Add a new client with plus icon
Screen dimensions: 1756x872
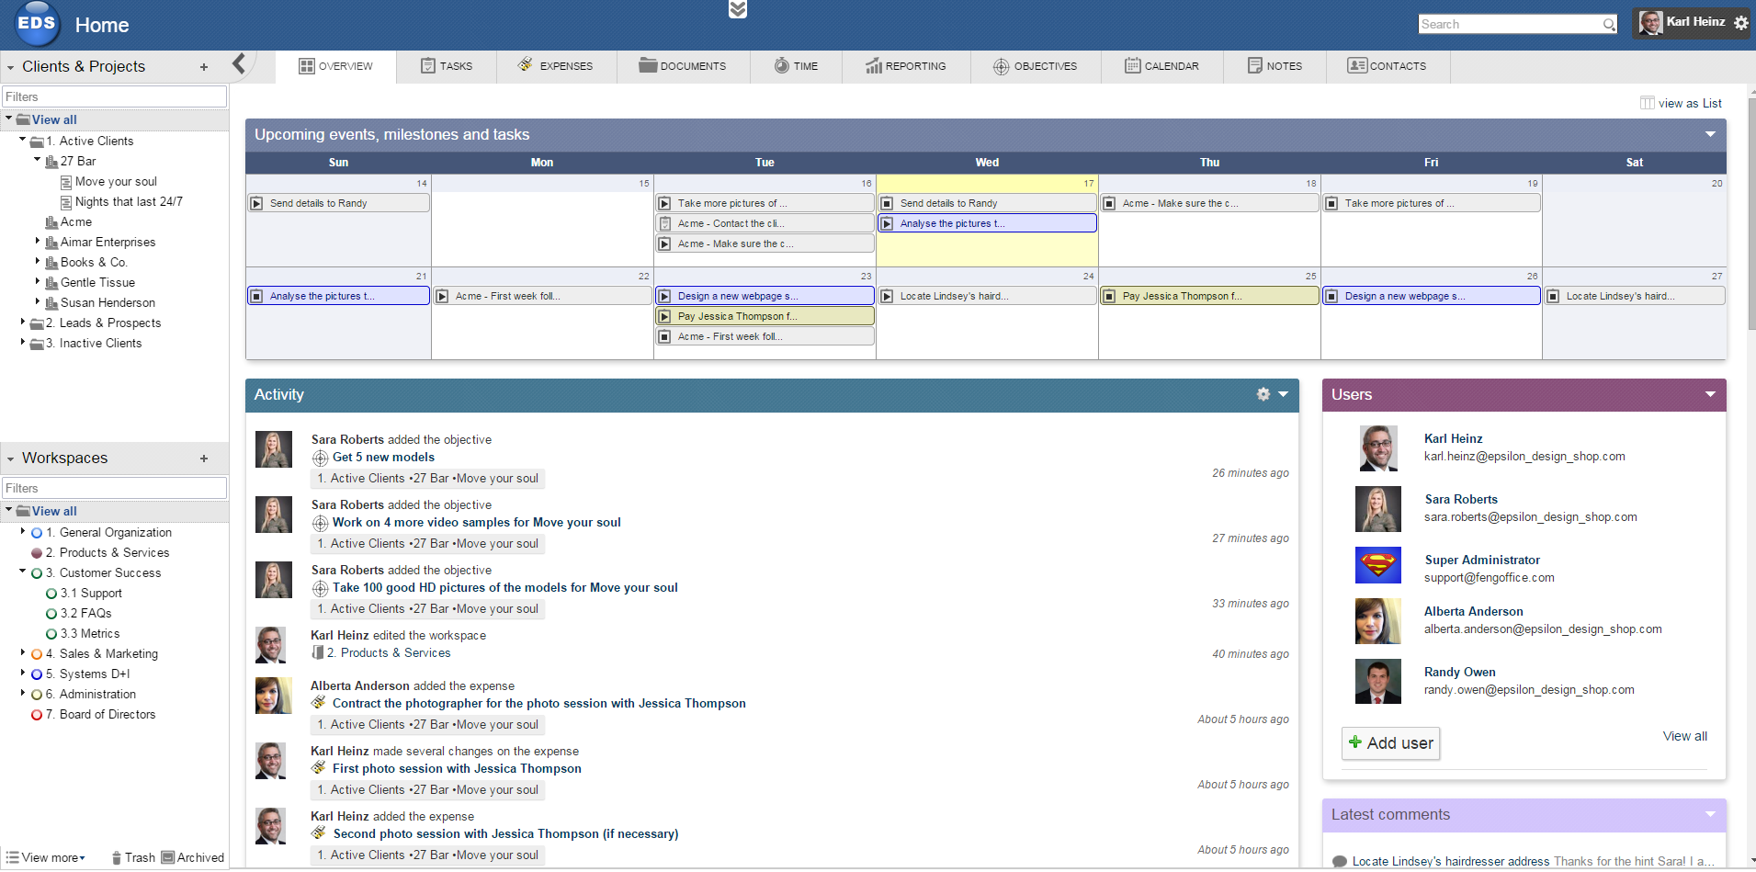point(204,67)
